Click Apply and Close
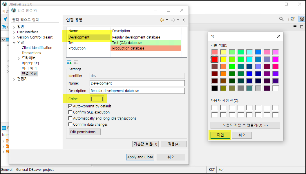 (140, 157)
